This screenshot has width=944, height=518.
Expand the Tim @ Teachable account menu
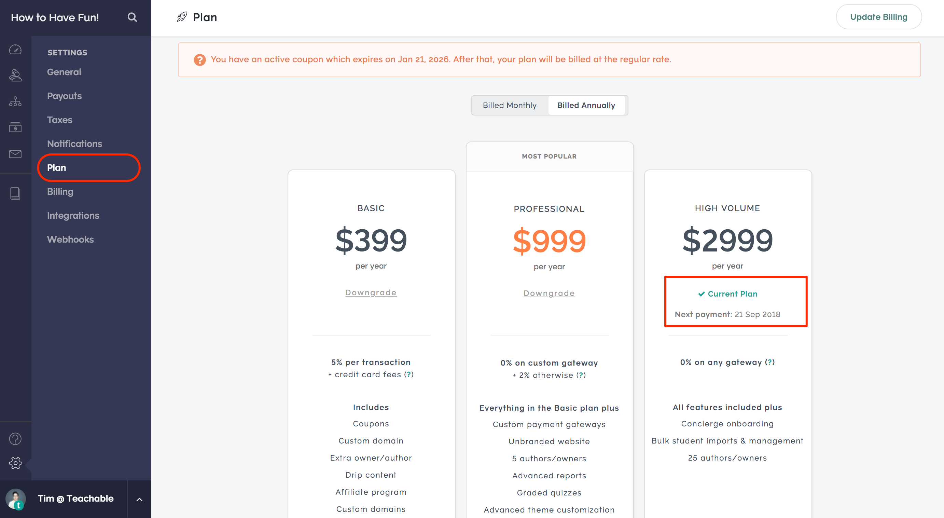click(139, 499)
